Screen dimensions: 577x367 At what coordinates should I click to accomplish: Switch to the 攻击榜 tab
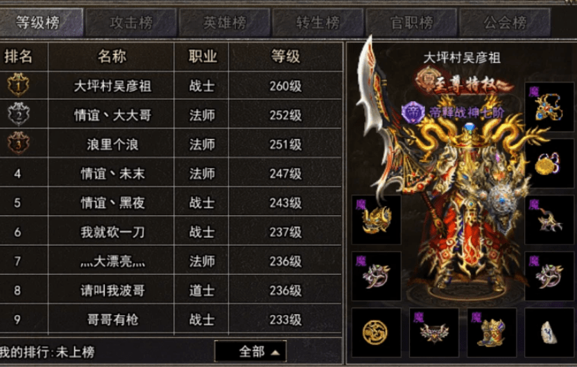(x=131, y=23)
